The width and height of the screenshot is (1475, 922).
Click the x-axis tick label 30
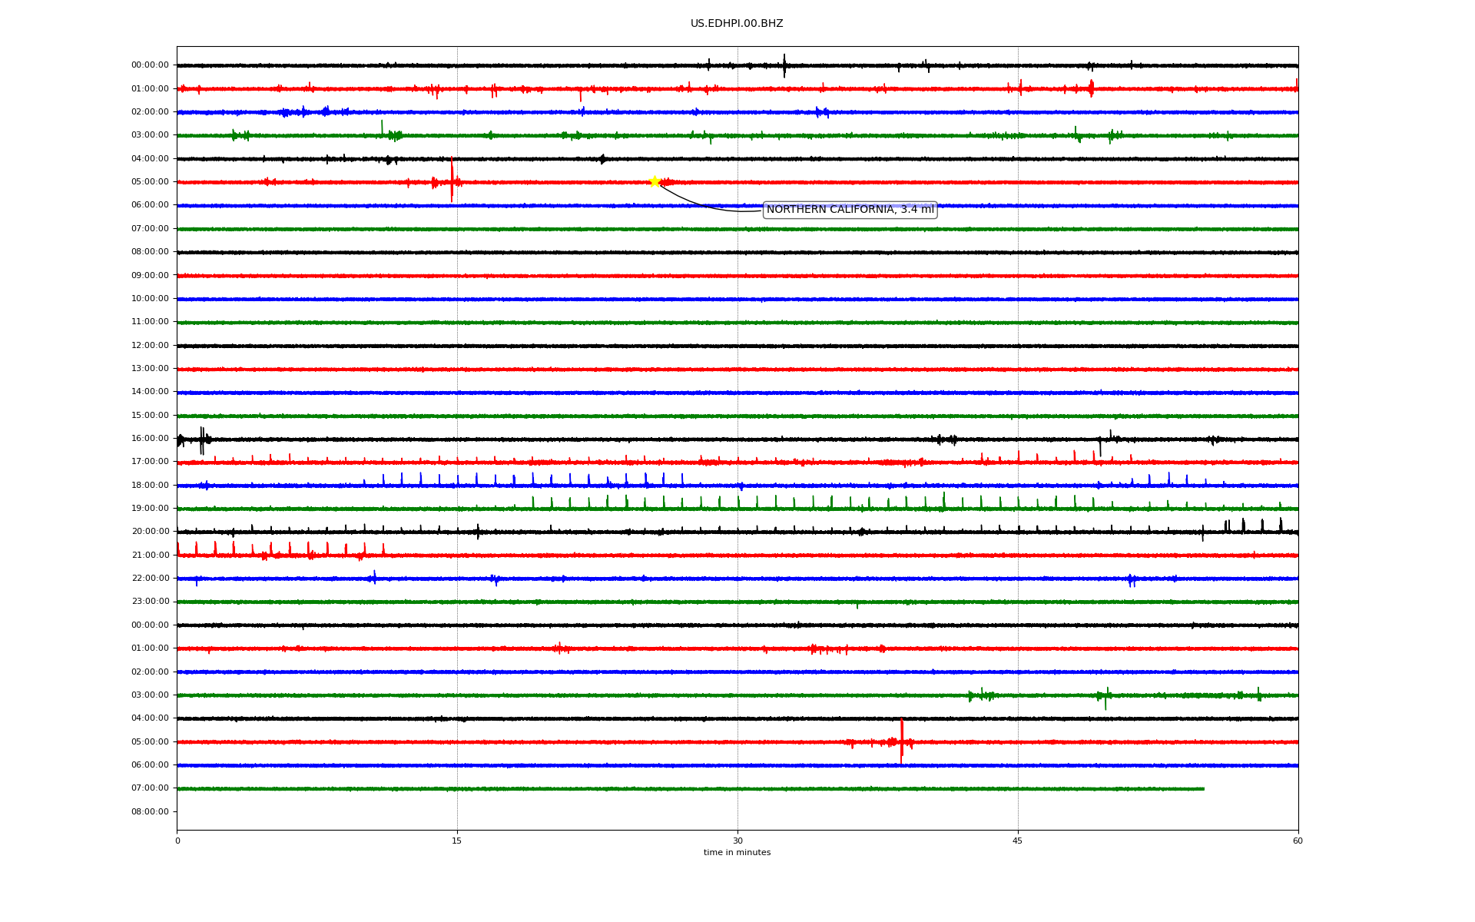pyautogui.click(x=737, y=841)
